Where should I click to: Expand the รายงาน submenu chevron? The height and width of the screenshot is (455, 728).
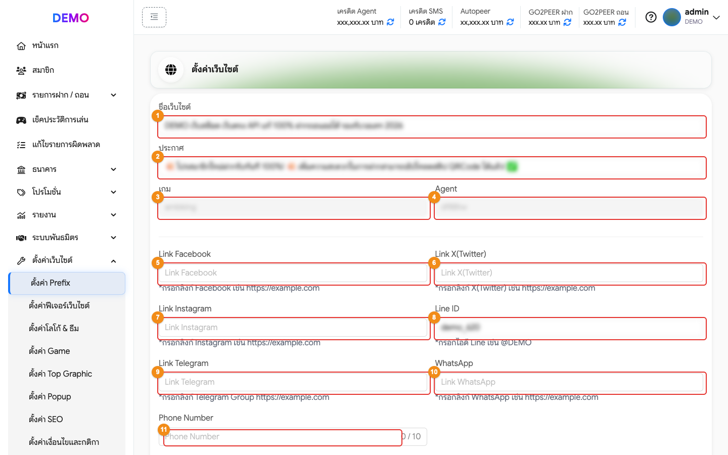[x=114, y=215]
